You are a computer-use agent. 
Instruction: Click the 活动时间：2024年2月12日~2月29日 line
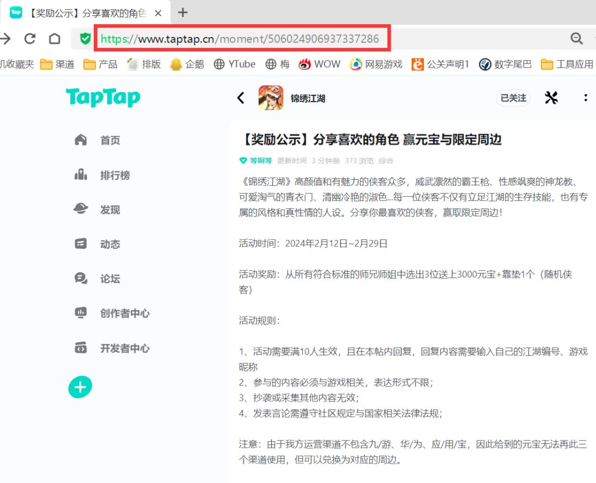(x=313, y=243)
